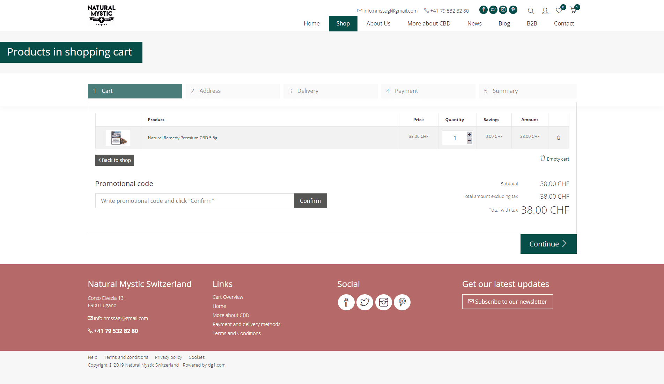This screenshot has width=664, height=384.
Task: Open the dg1.com link
Action: pos(217,365)
